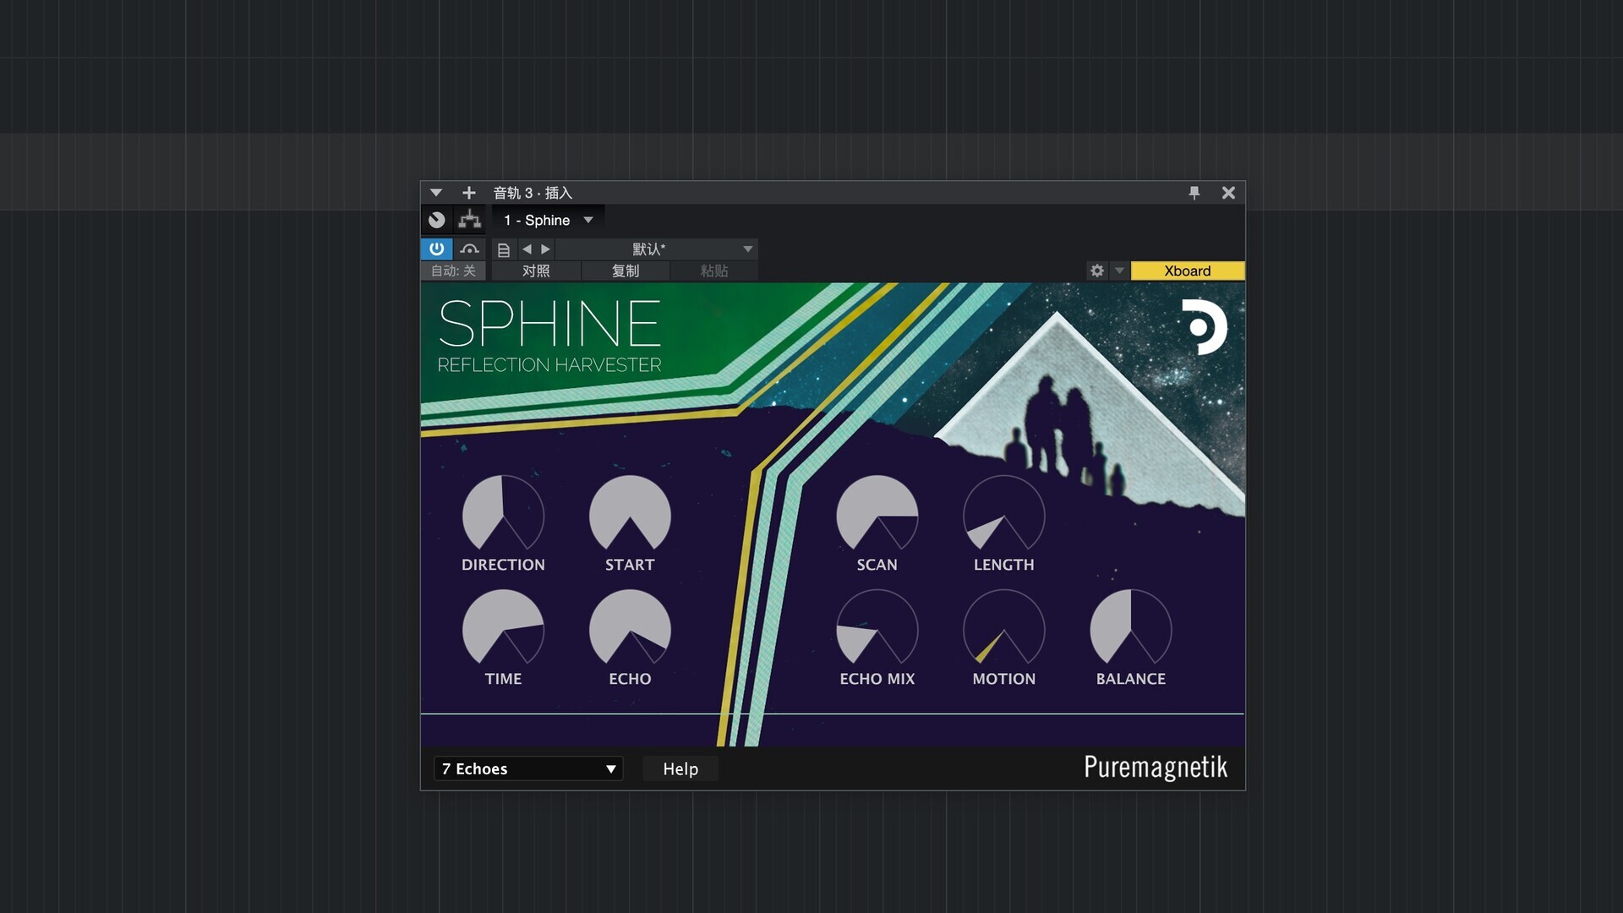Click the automation curve icon

(x=470, y=249)
